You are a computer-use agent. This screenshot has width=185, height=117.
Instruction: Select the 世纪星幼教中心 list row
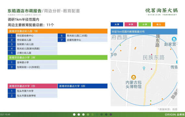coord(32,35)
